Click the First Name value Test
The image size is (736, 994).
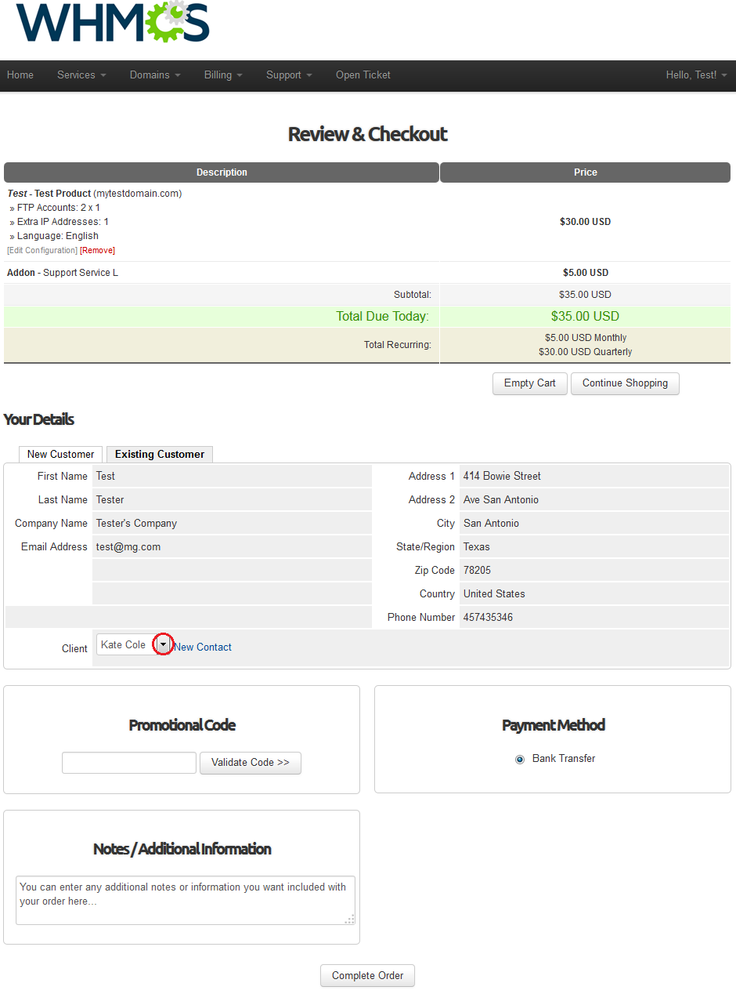(x=106, y=476)
